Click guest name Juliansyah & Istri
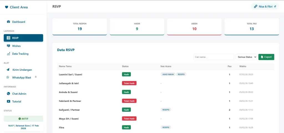The width and height of the screenshot is (284, 133). tap(69, 83)
